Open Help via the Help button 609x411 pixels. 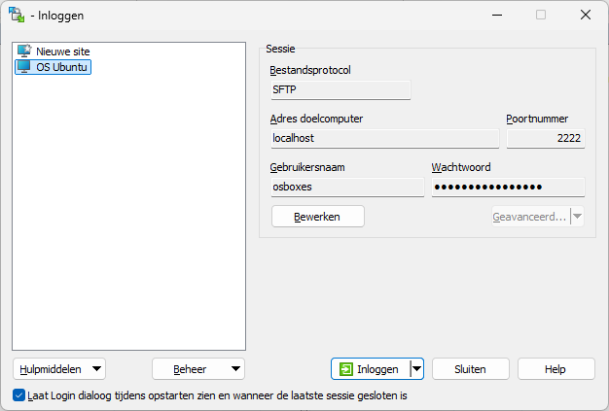click(555, 369)
